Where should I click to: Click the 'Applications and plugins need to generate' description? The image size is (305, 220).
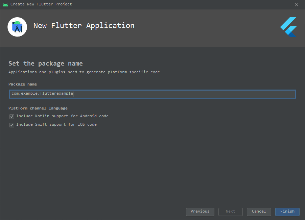(x=84, y=72)
